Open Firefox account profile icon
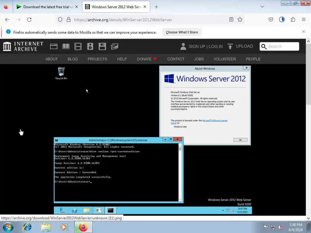The height and width of the screenshot is (233, 311). [282, 19]
